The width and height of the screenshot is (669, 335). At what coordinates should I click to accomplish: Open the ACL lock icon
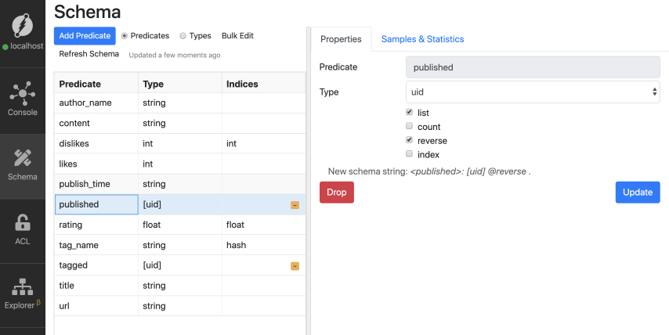click(22, 223)
